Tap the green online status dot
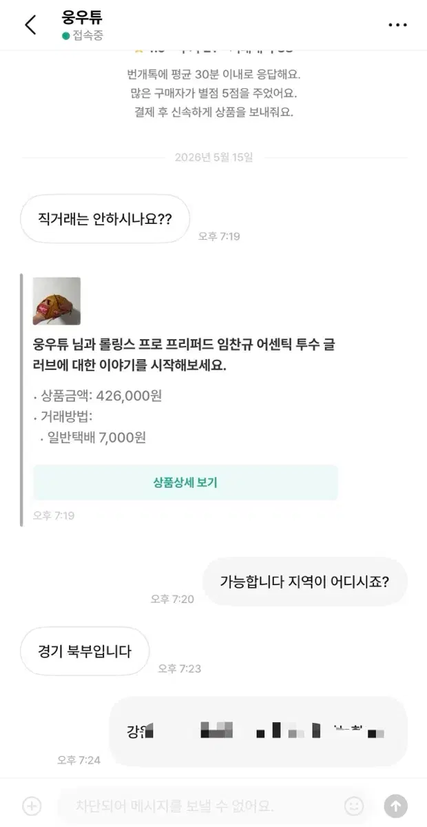 (x=66, y=36)
